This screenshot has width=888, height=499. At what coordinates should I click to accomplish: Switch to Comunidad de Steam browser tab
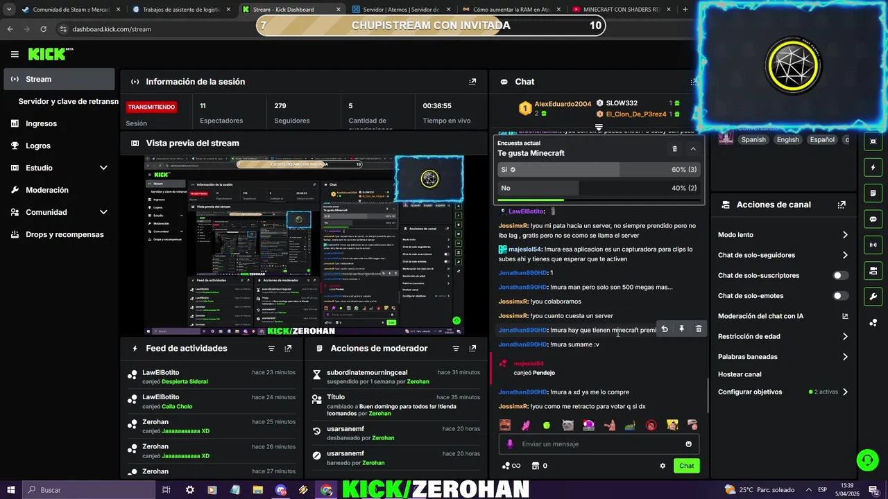pyautogui.click(x=70, y=10)
